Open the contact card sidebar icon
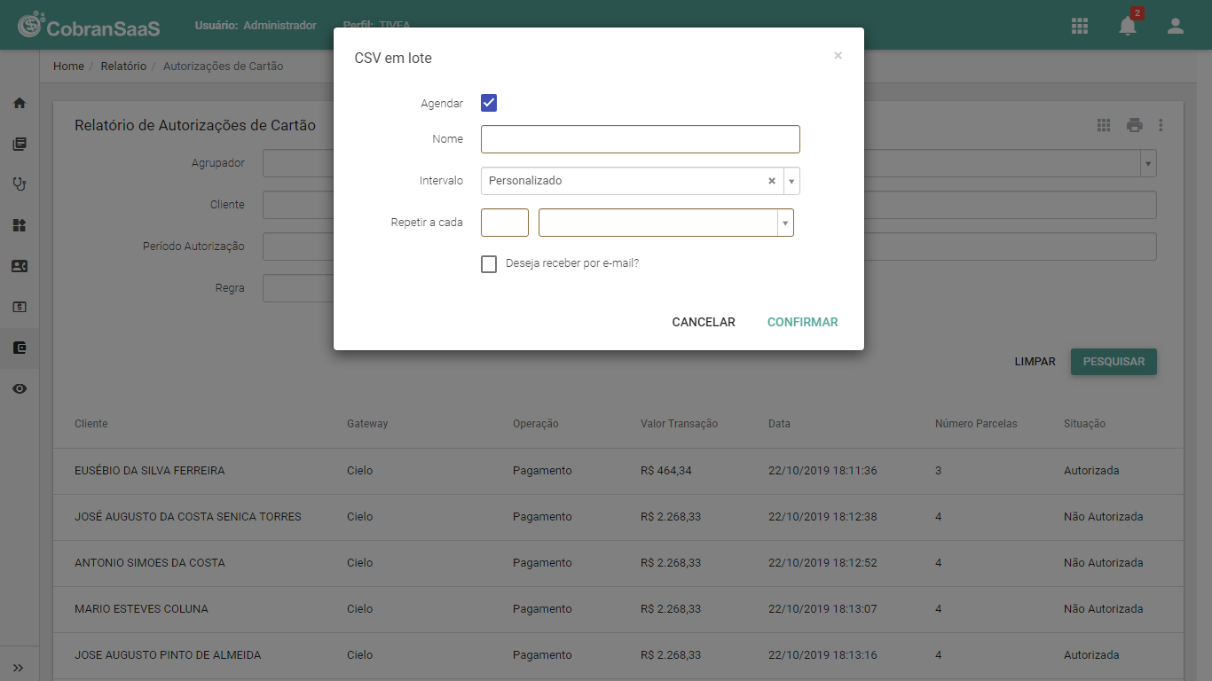 20,266
